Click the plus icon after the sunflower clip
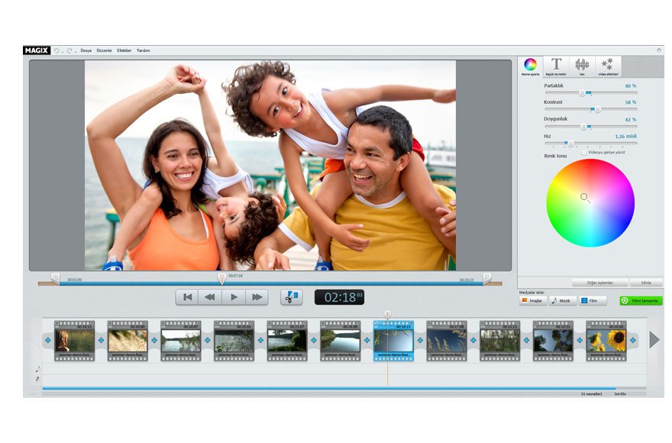 [632, 340]
